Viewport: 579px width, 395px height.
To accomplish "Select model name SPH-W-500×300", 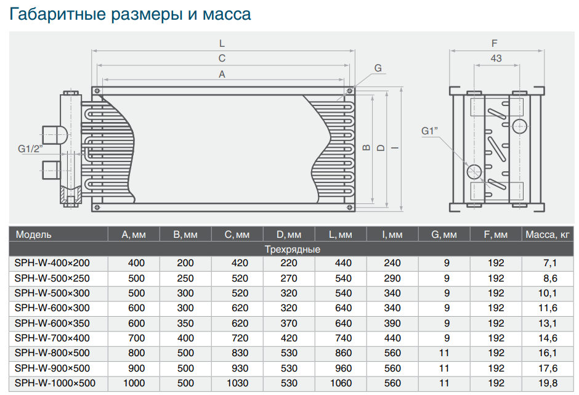I will pos(52,293).
